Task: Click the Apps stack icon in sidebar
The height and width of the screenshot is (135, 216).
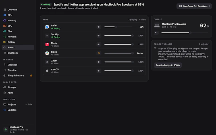Action: click(5, 93)
